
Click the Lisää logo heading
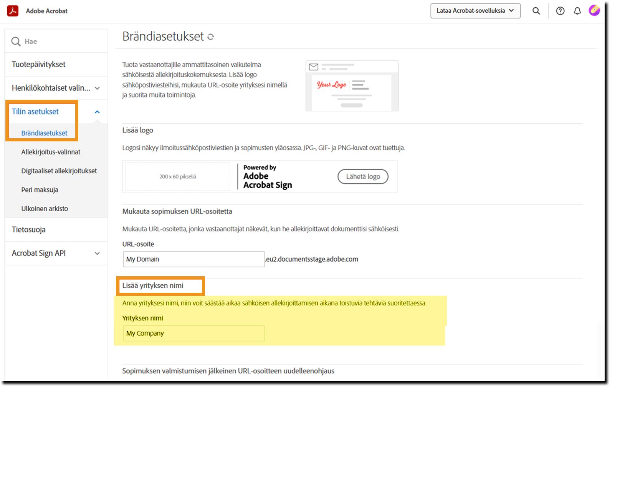[138, 130]
